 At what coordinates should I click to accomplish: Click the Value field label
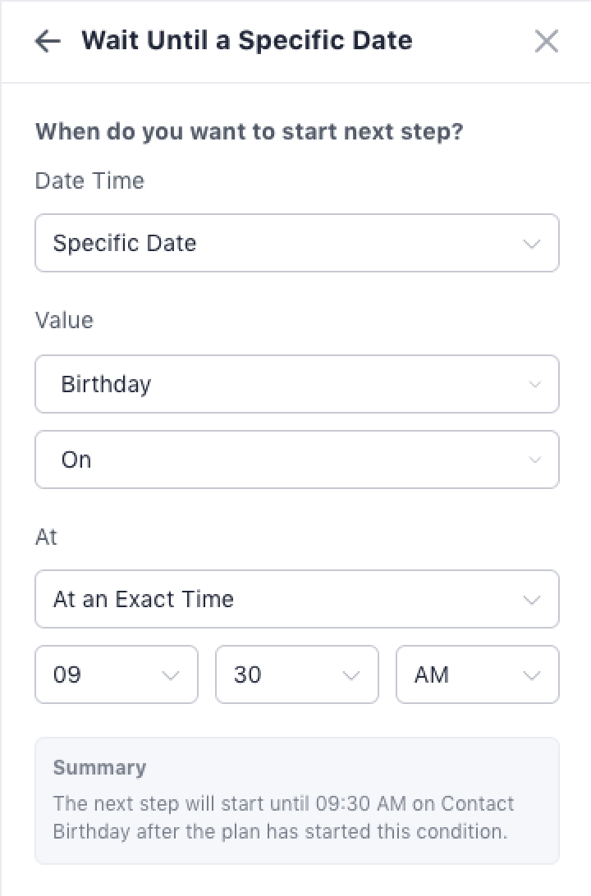64,320
